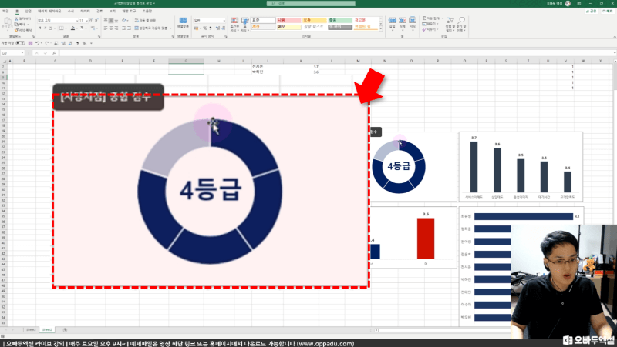Collapse the ribbon with the chevron
Screen dimensions: 617x347
pos(614,37)
